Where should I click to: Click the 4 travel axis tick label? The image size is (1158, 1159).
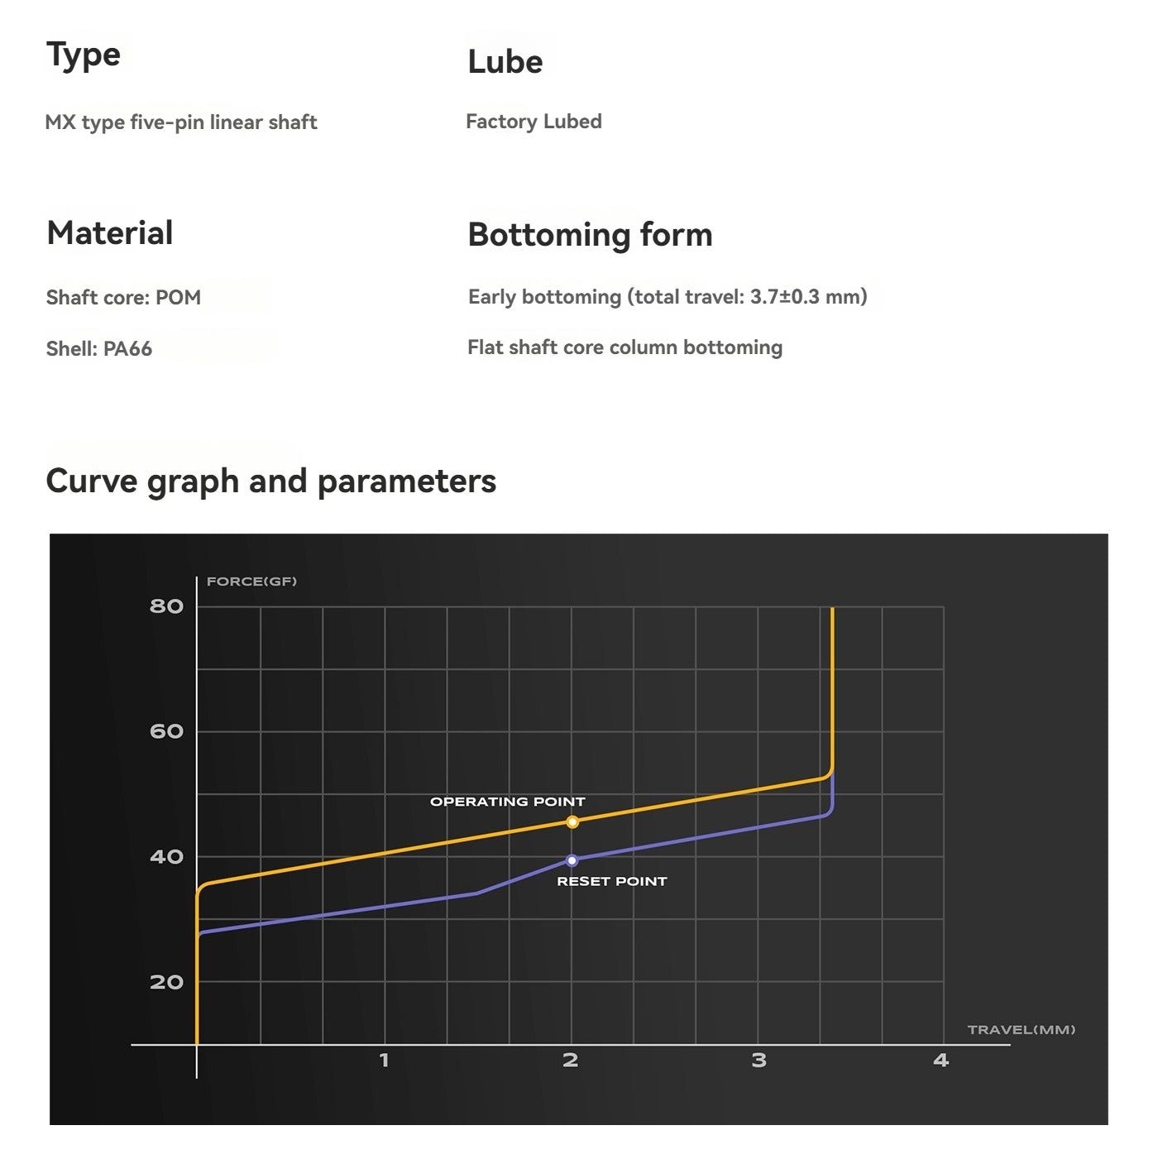[940, 1061]
